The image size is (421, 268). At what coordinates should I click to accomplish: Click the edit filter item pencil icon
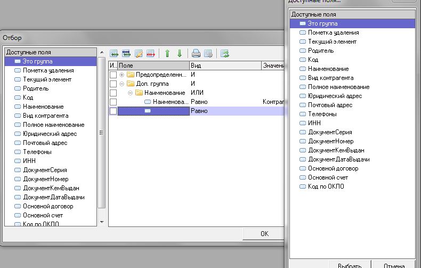(139, 53)
